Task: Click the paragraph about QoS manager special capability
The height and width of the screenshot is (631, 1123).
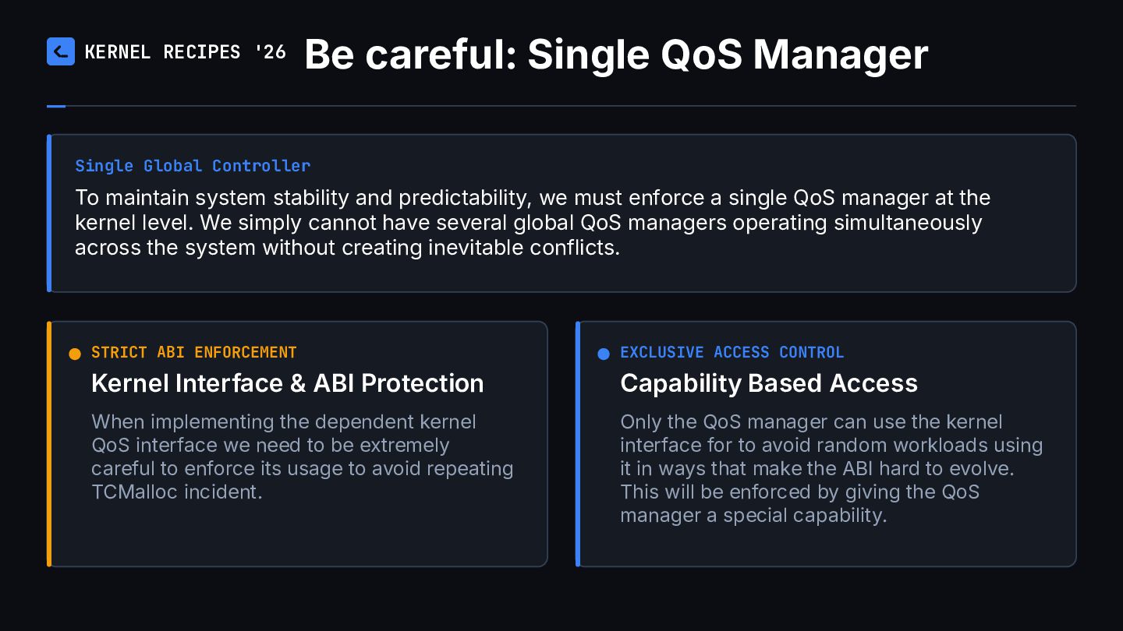Action: [x=831, y=468]
